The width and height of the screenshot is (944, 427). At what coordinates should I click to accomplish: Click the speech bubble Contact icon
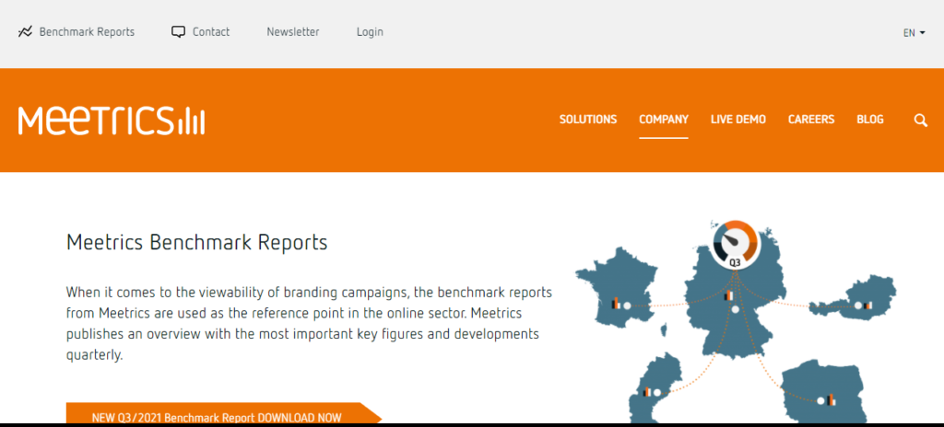(x=178, y=31)
